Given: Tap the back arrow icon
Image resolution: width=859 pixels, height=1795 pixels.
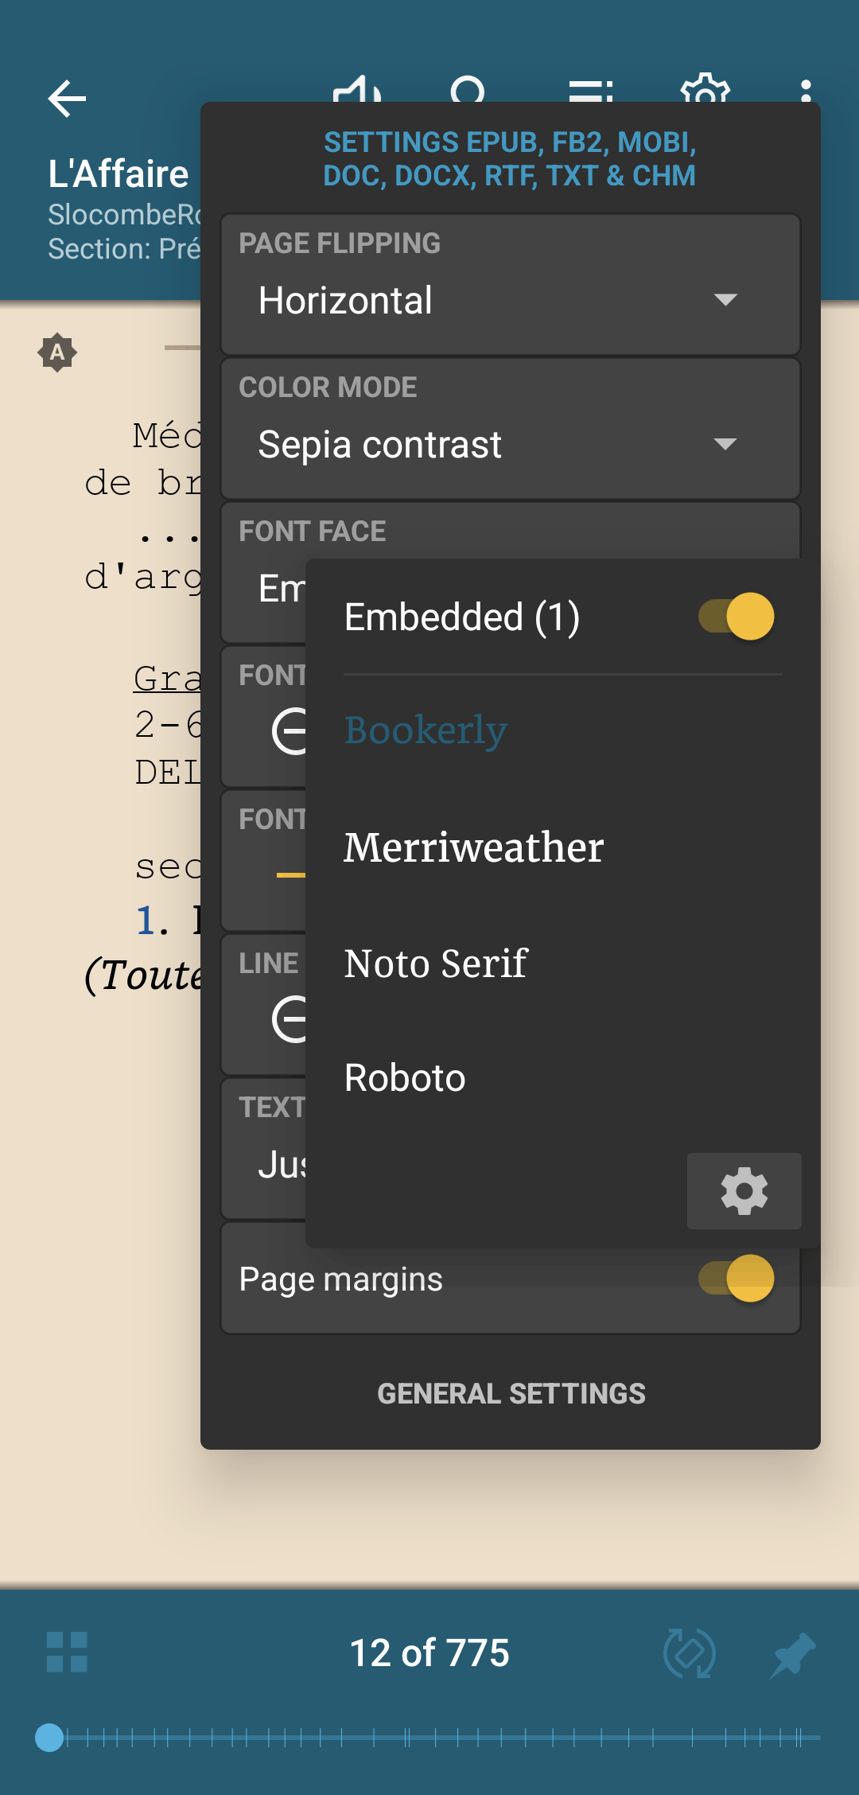Looking at the screenshot, I should 67,99.
